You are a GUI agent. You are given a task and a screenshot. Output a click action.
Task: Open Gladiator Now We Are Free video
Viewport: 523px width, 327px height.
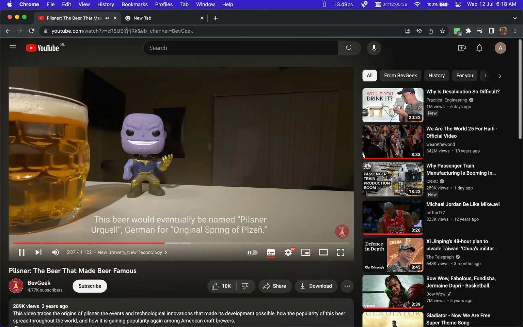pyautogui.click(x=458, y=319)
